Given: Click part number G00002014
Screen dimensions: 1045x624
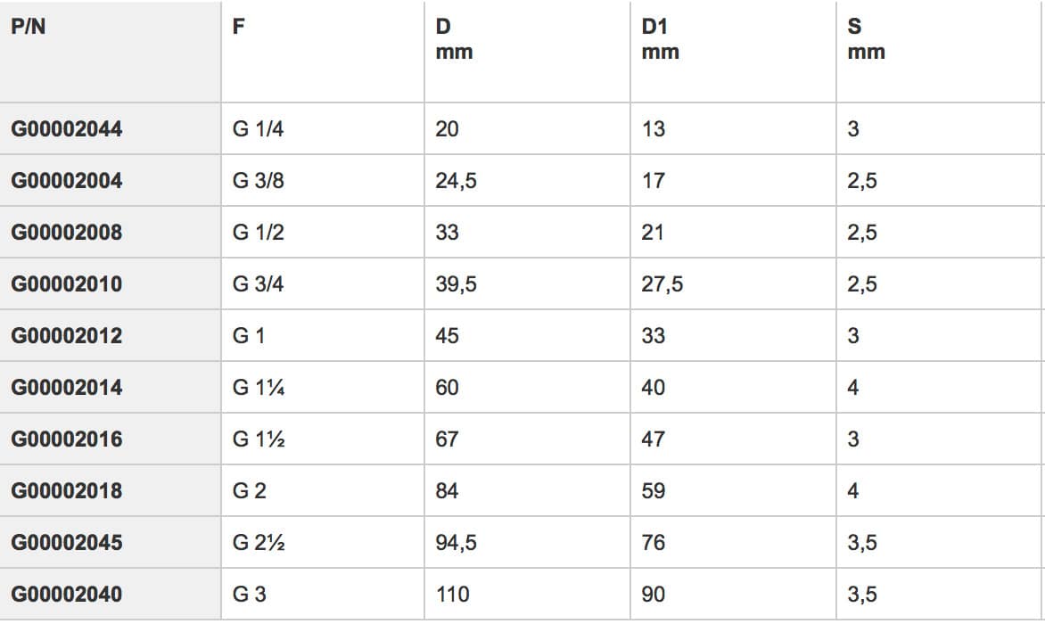Looking at the screenshot, I should click(67, 388).
